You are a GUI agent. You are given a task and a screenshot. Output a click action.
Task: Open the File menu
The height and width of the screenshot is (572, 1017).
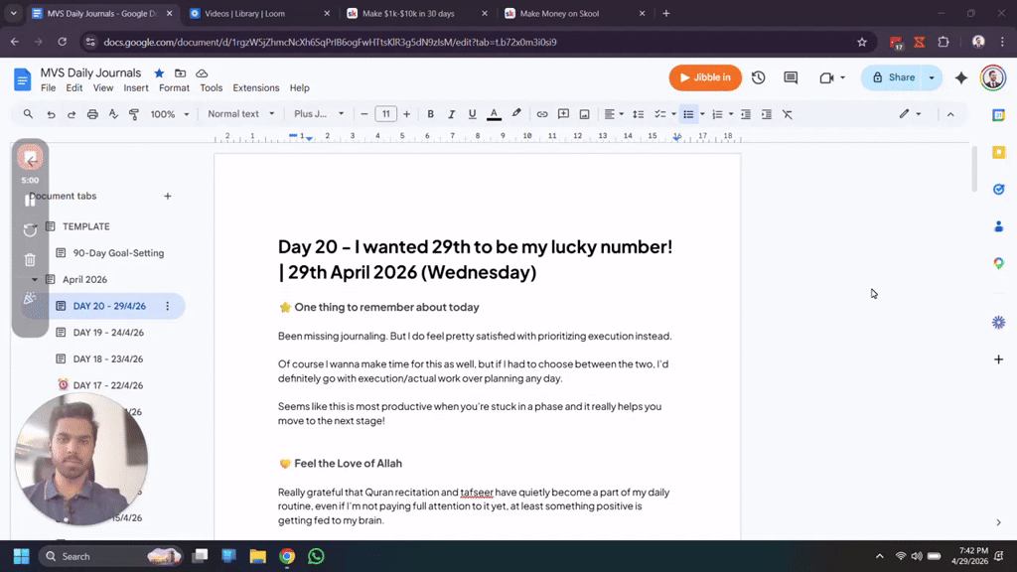(x=48, y=88)
